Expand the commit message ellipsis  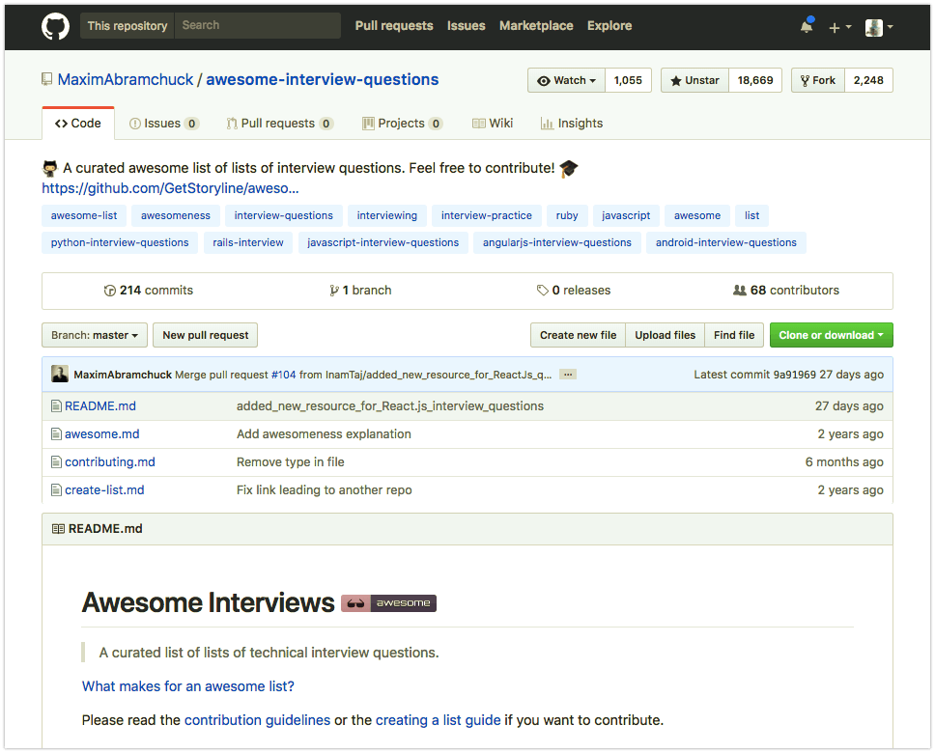pyautogui.click(x=568, y=375)
